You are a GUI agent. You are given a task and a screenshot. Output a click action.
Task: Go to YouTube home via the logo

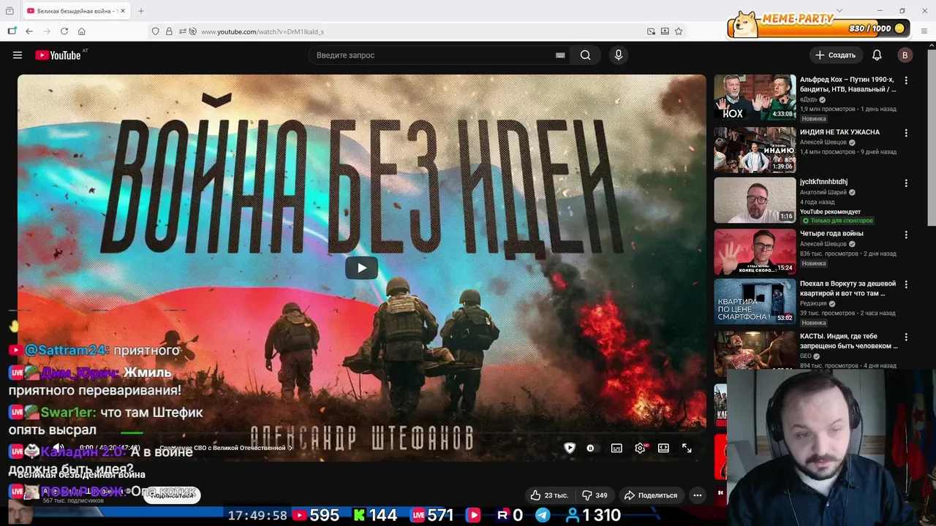58,55
